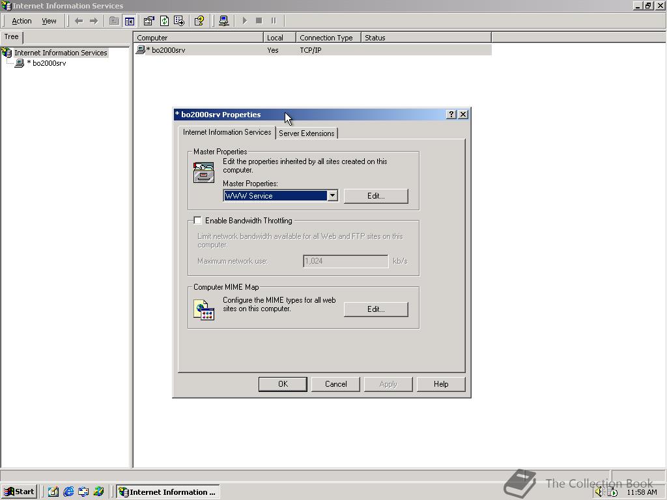The width and height of the screenshot is (667, 500).
Task: Click the dialog's context help question button
Action: (451, 115)
